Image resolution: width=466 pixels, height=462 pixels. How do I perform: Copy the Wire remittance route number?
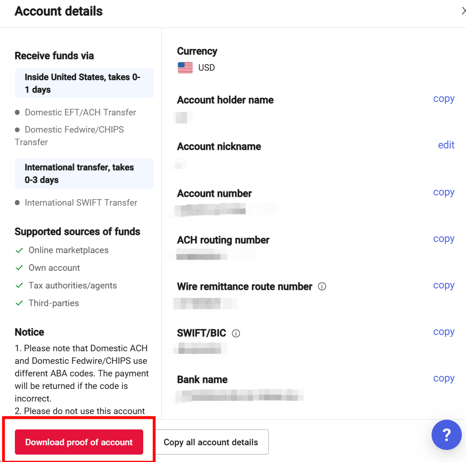point(443,285)
